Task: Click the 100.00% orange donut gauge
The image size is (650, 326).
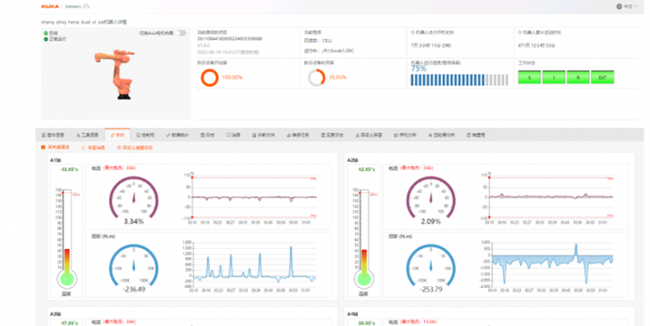Action: [x=210, y=77]
